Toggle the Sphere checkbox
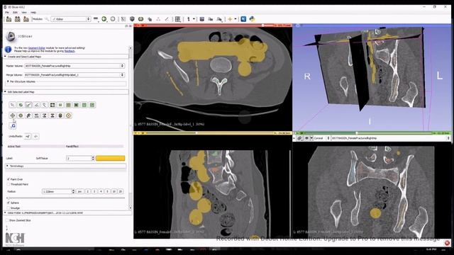454x255 pixels. [x=9, y=203]
